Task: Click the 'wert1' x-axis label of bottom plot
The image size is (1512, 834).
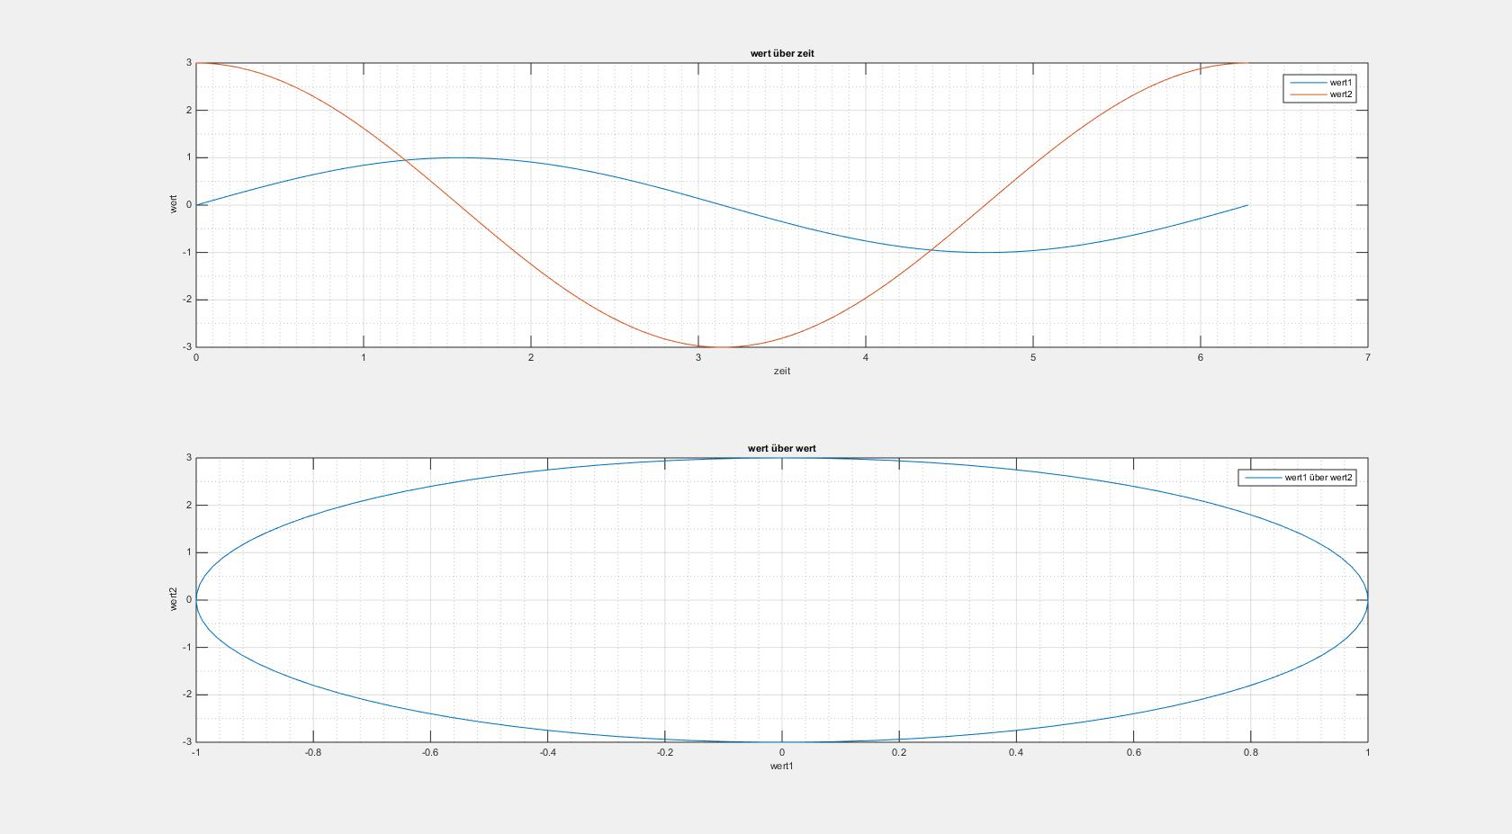Action: coord(781,767)
